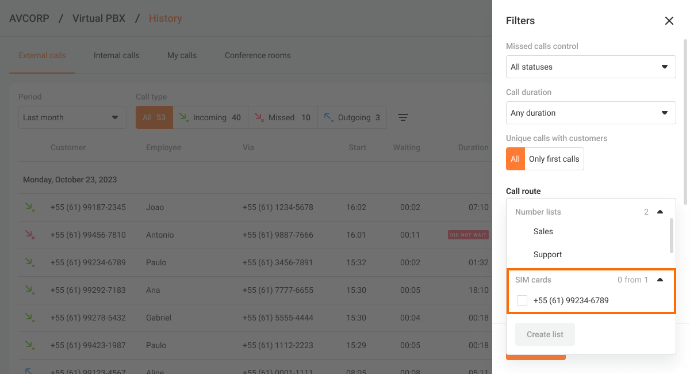
Task: Click the History breadcrumb
Action: pos(165,18)
